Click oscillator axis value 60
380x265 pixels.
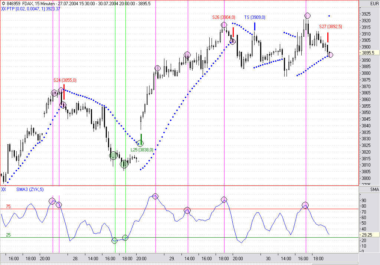tap(364, 218)
